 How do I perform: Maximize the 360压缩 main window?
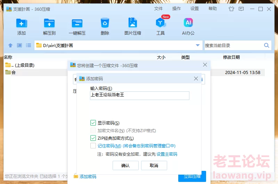pos(261,9)
